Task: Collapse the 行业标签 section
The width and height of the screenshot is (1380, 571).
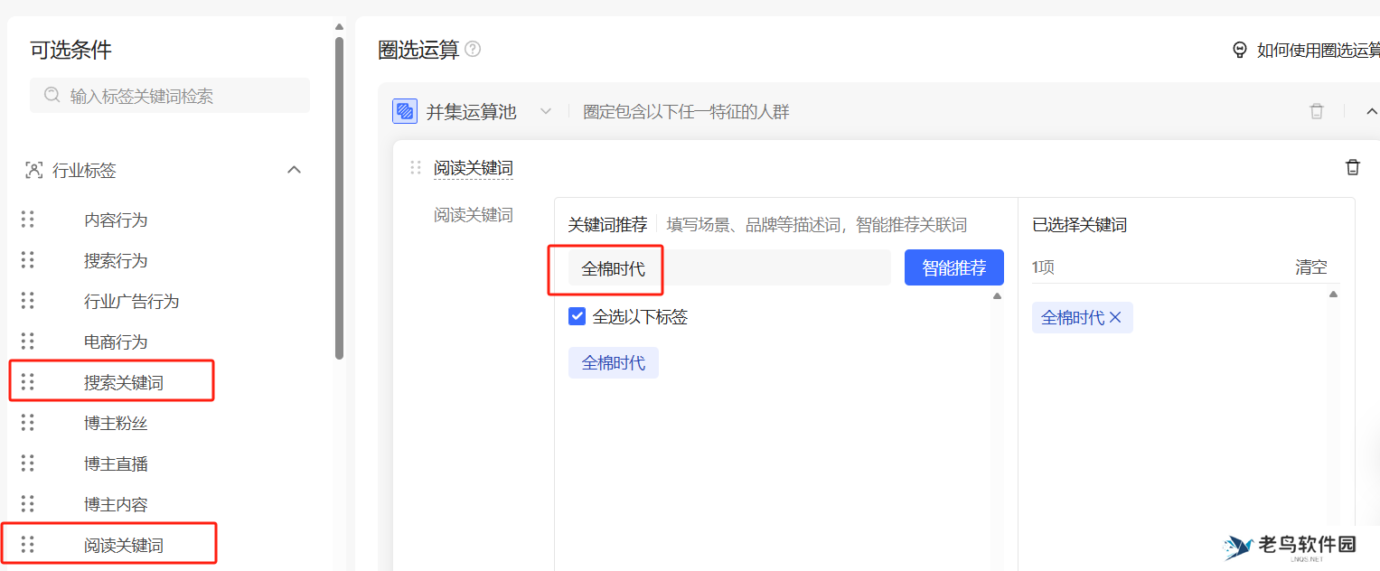Action: click(x=294, y=169)
